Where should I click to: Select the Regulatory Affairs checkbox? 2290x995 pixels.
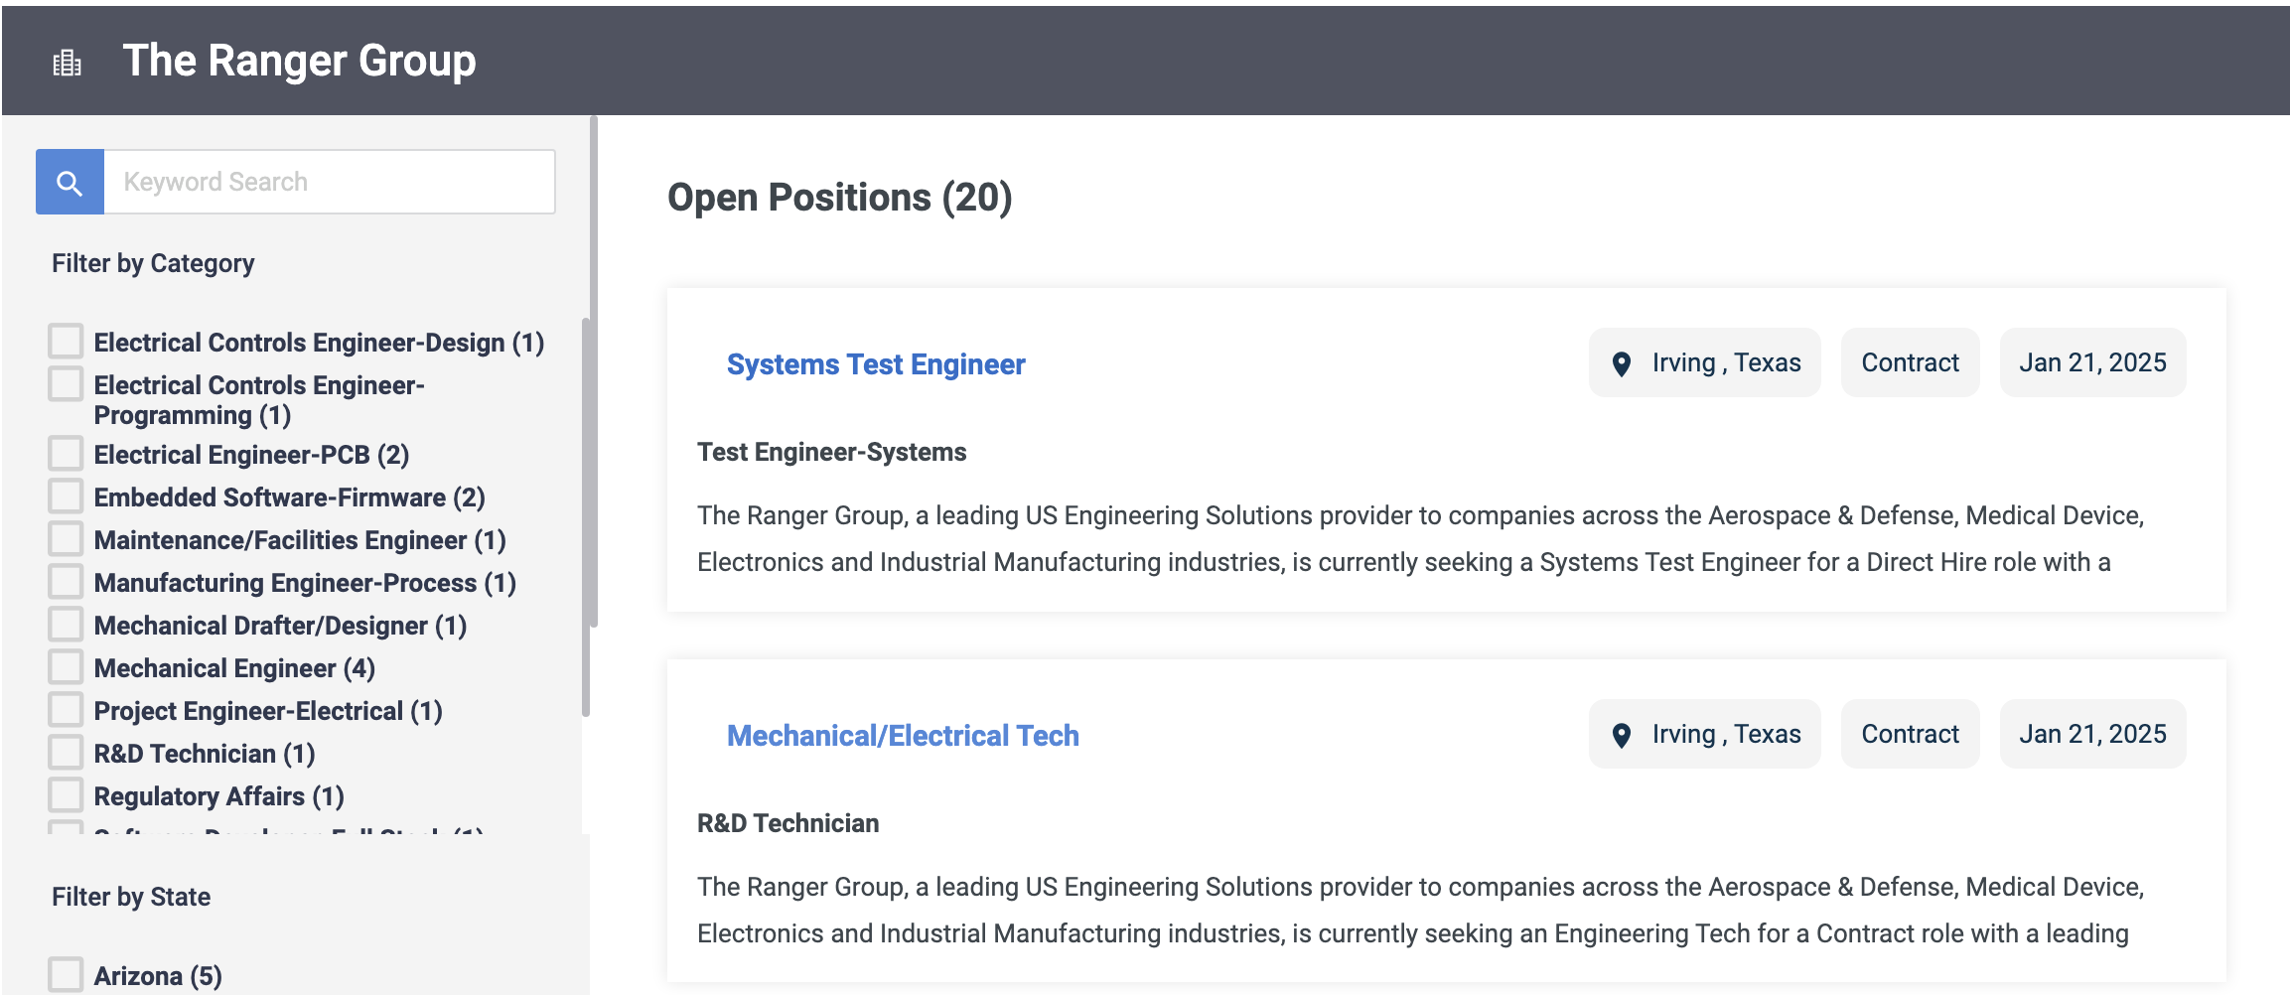66,794
